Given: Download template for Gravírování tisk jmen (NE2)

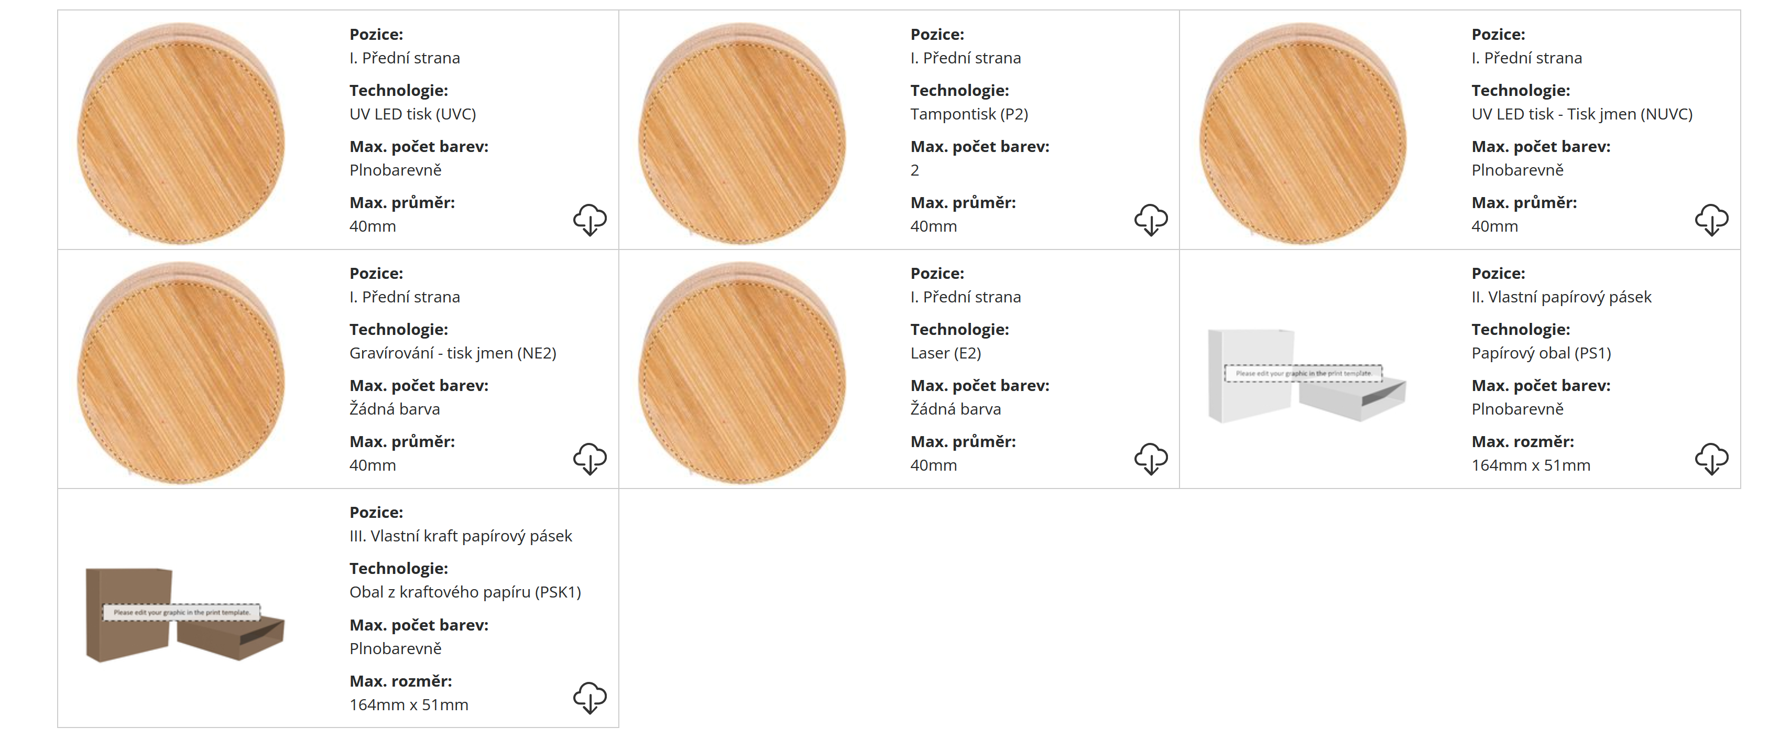Looking at the screenshot, I should [590, 459].
